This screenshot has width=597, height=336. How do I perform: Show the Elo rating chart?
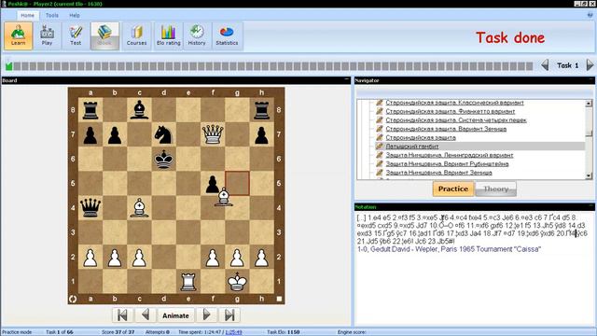pos(168,35)
